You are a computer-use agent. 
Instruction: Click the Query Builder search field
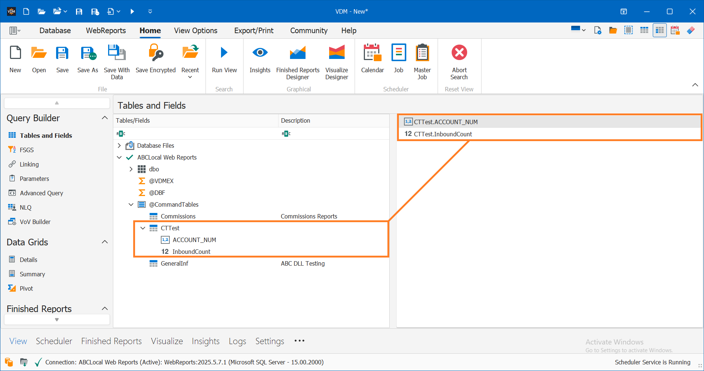[x=56, y=103]
